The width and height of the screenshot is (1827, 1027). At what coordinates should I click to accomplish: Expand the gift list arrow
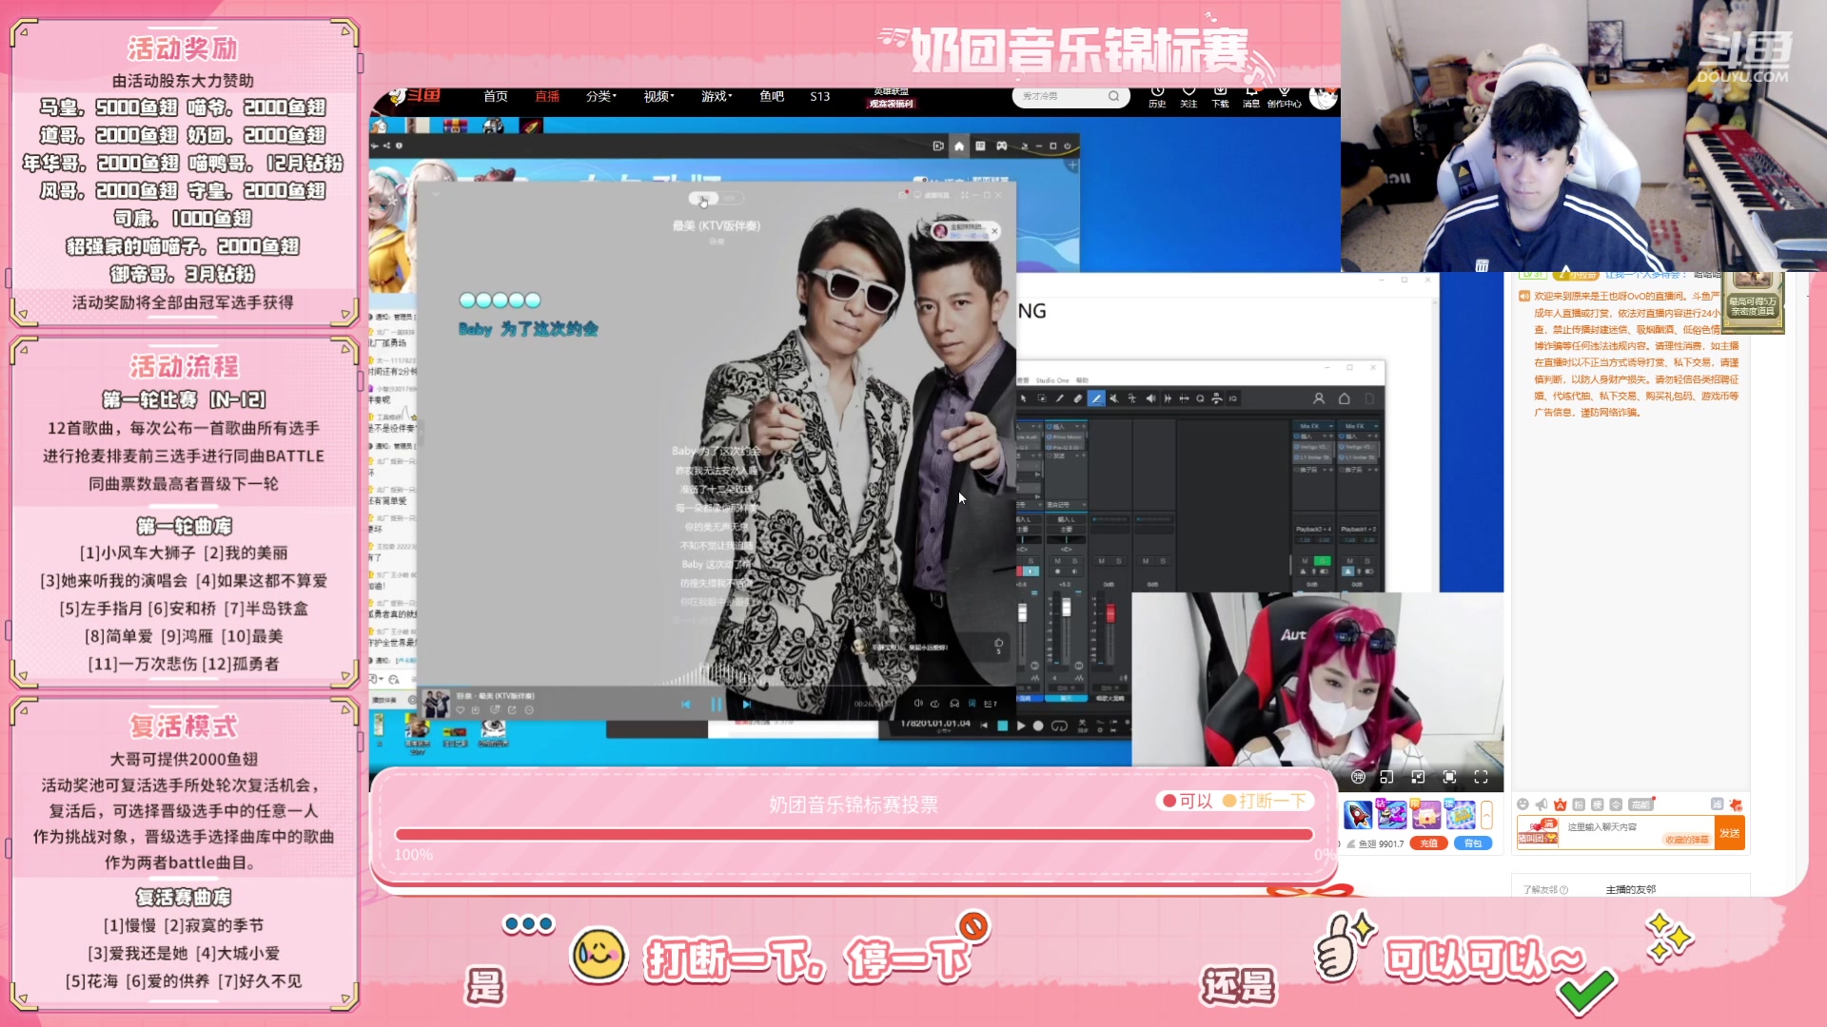click(1486, 815)
